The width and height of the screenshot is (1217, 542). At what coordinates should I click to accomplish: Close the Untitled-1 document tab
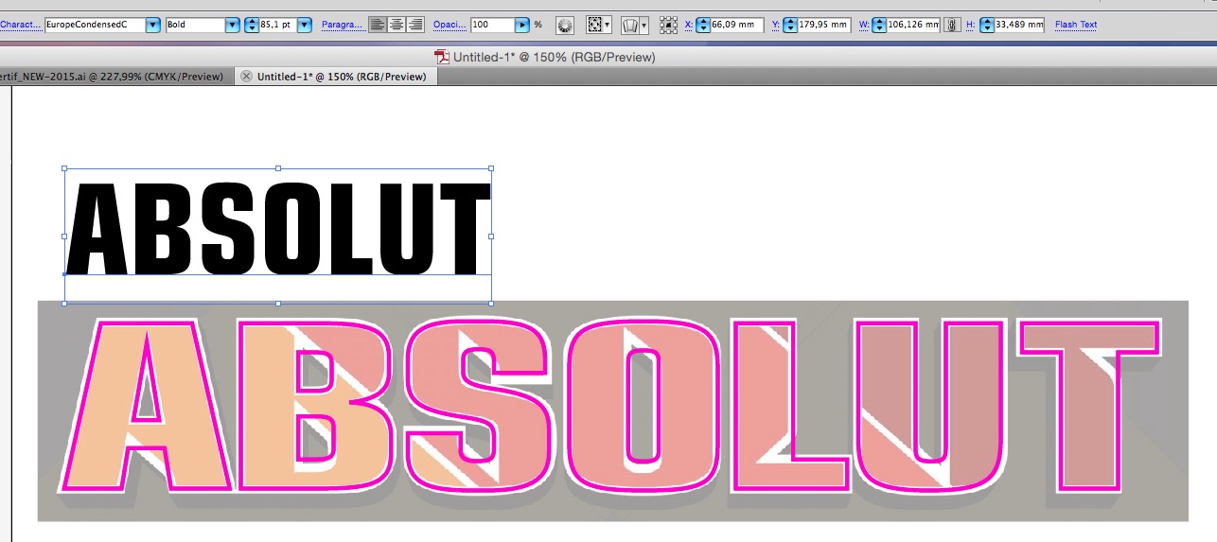(x=247, y=77)
